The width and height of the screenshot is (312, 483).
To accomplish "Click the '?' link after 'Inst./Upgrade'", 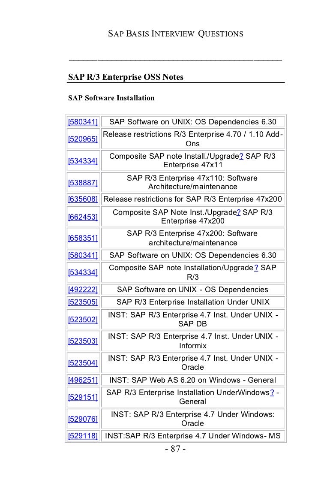I will [x=238, y=212].
